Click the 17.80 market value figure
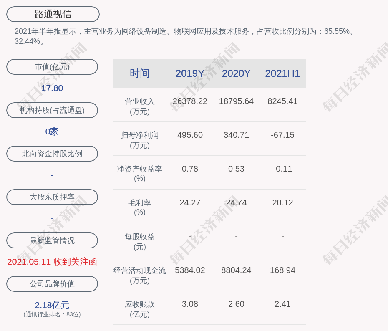Screen dimensions: 388x331 tap(52, 88)
